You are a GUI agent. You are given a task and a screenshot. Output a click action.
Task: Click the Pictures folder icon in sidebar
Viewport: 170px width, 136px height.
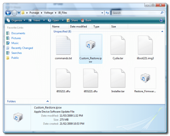coord(8,38)
